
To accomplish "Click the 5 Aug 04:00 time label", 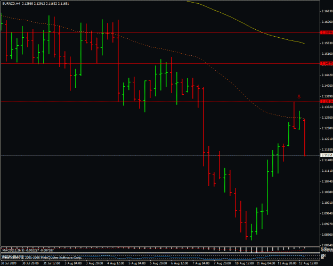I will [x=137, y=263].
